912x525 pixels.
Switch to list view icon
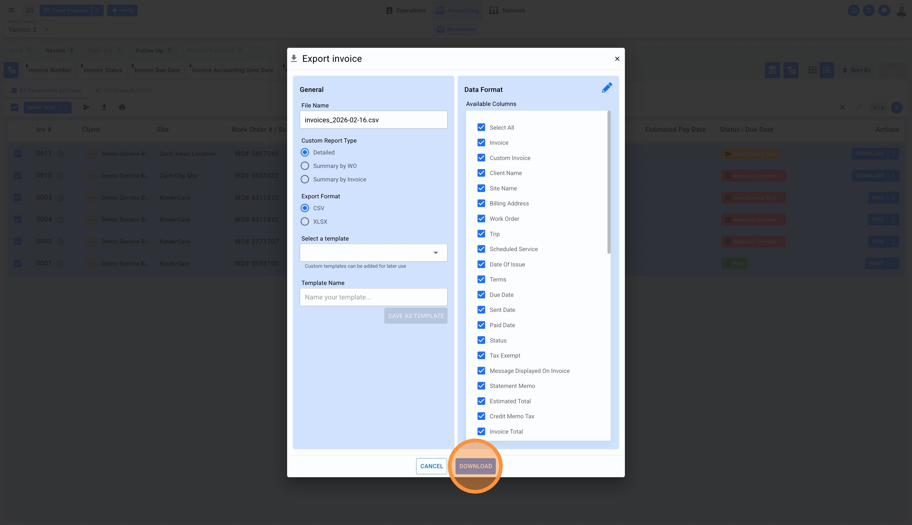pos(827,70)
